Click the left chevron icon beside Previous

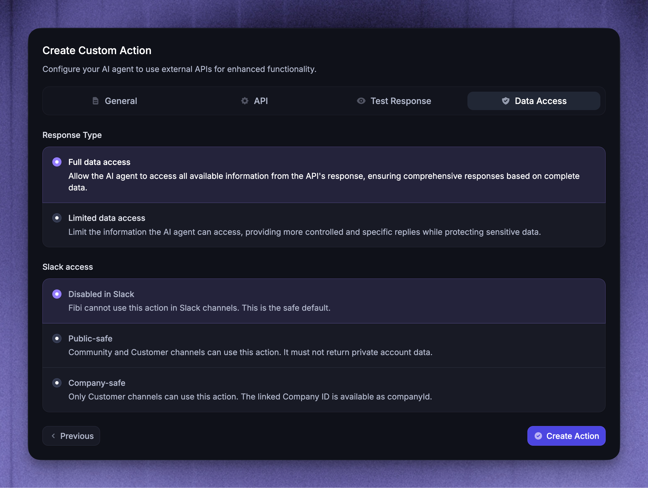pos(53,436)
